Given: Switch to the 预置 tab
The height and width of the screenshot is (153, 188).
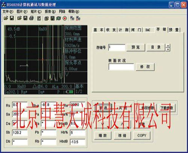Looking at the screenshot, I should tap(174, 30).
